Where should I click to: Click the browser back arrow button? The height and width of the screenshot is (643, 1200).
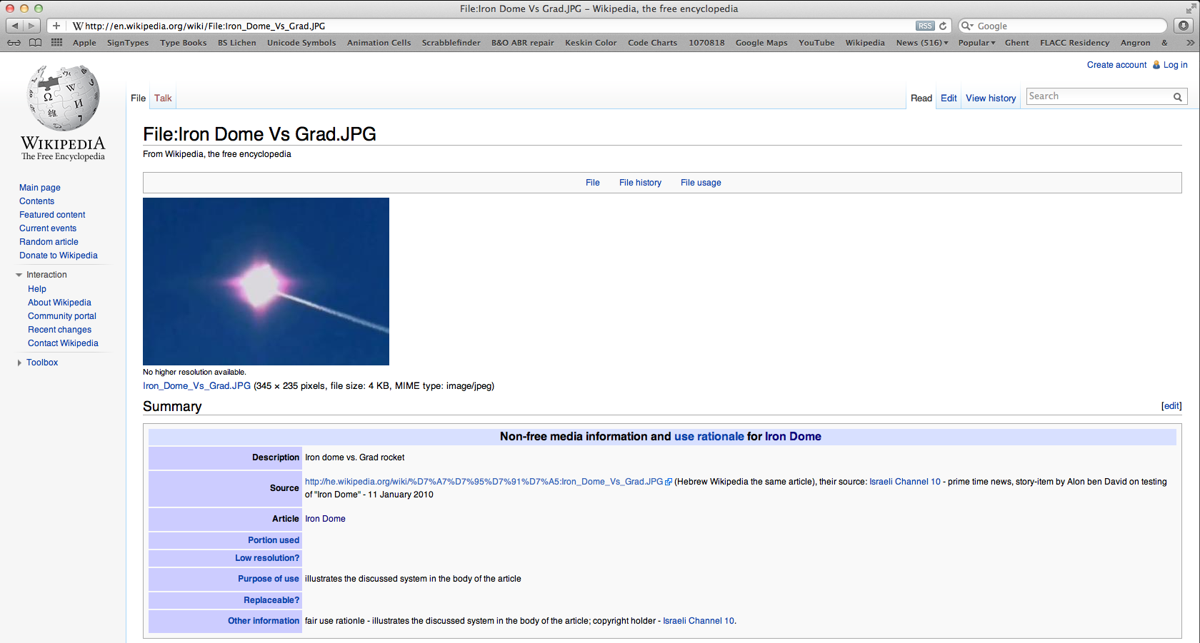point(15,26)
